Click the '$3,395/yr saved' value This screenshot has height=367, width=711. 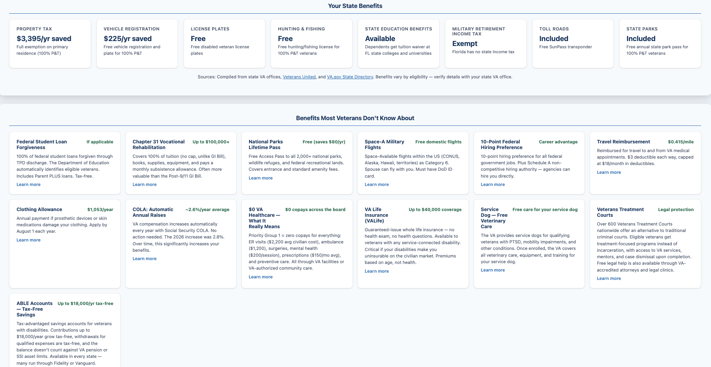pyautogui.click(x=44, y=38)
